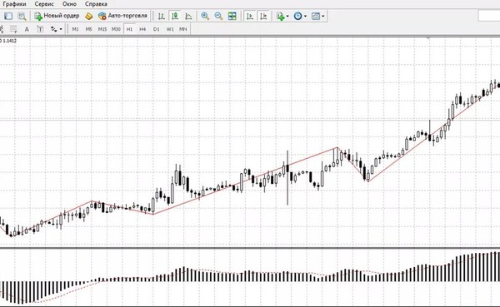Open the Справка menu
Image resolution: width=500 pixels, height=307 pixels.
coord(96,4)
